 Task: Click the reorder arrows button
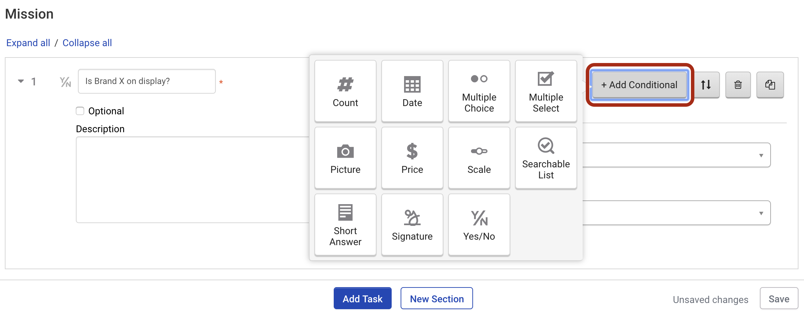coord(706,85)
